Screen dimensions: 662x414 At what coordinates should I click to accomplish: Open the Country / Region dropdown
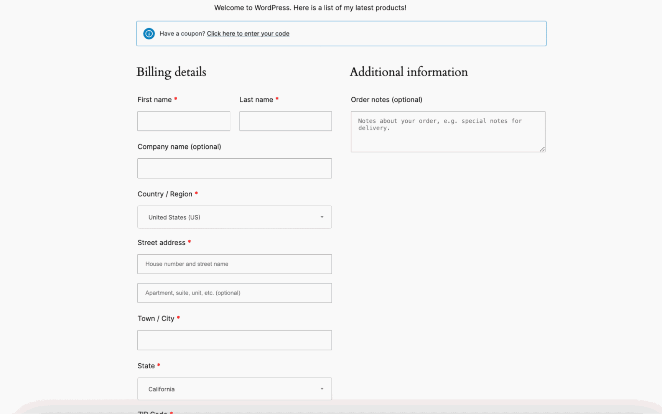coord(235,217)
